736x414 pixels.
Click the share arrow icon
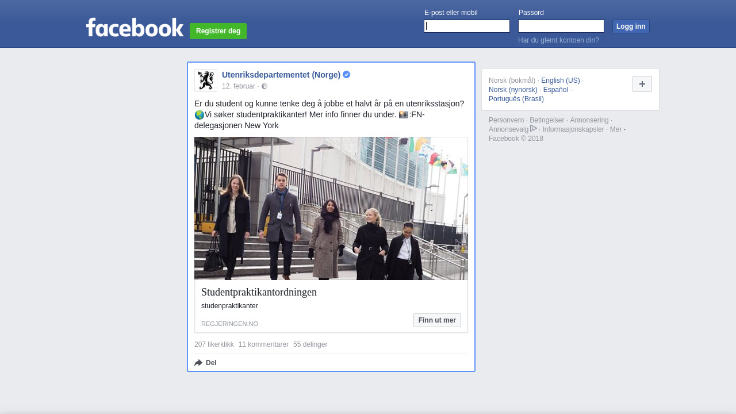click(198, 363)
